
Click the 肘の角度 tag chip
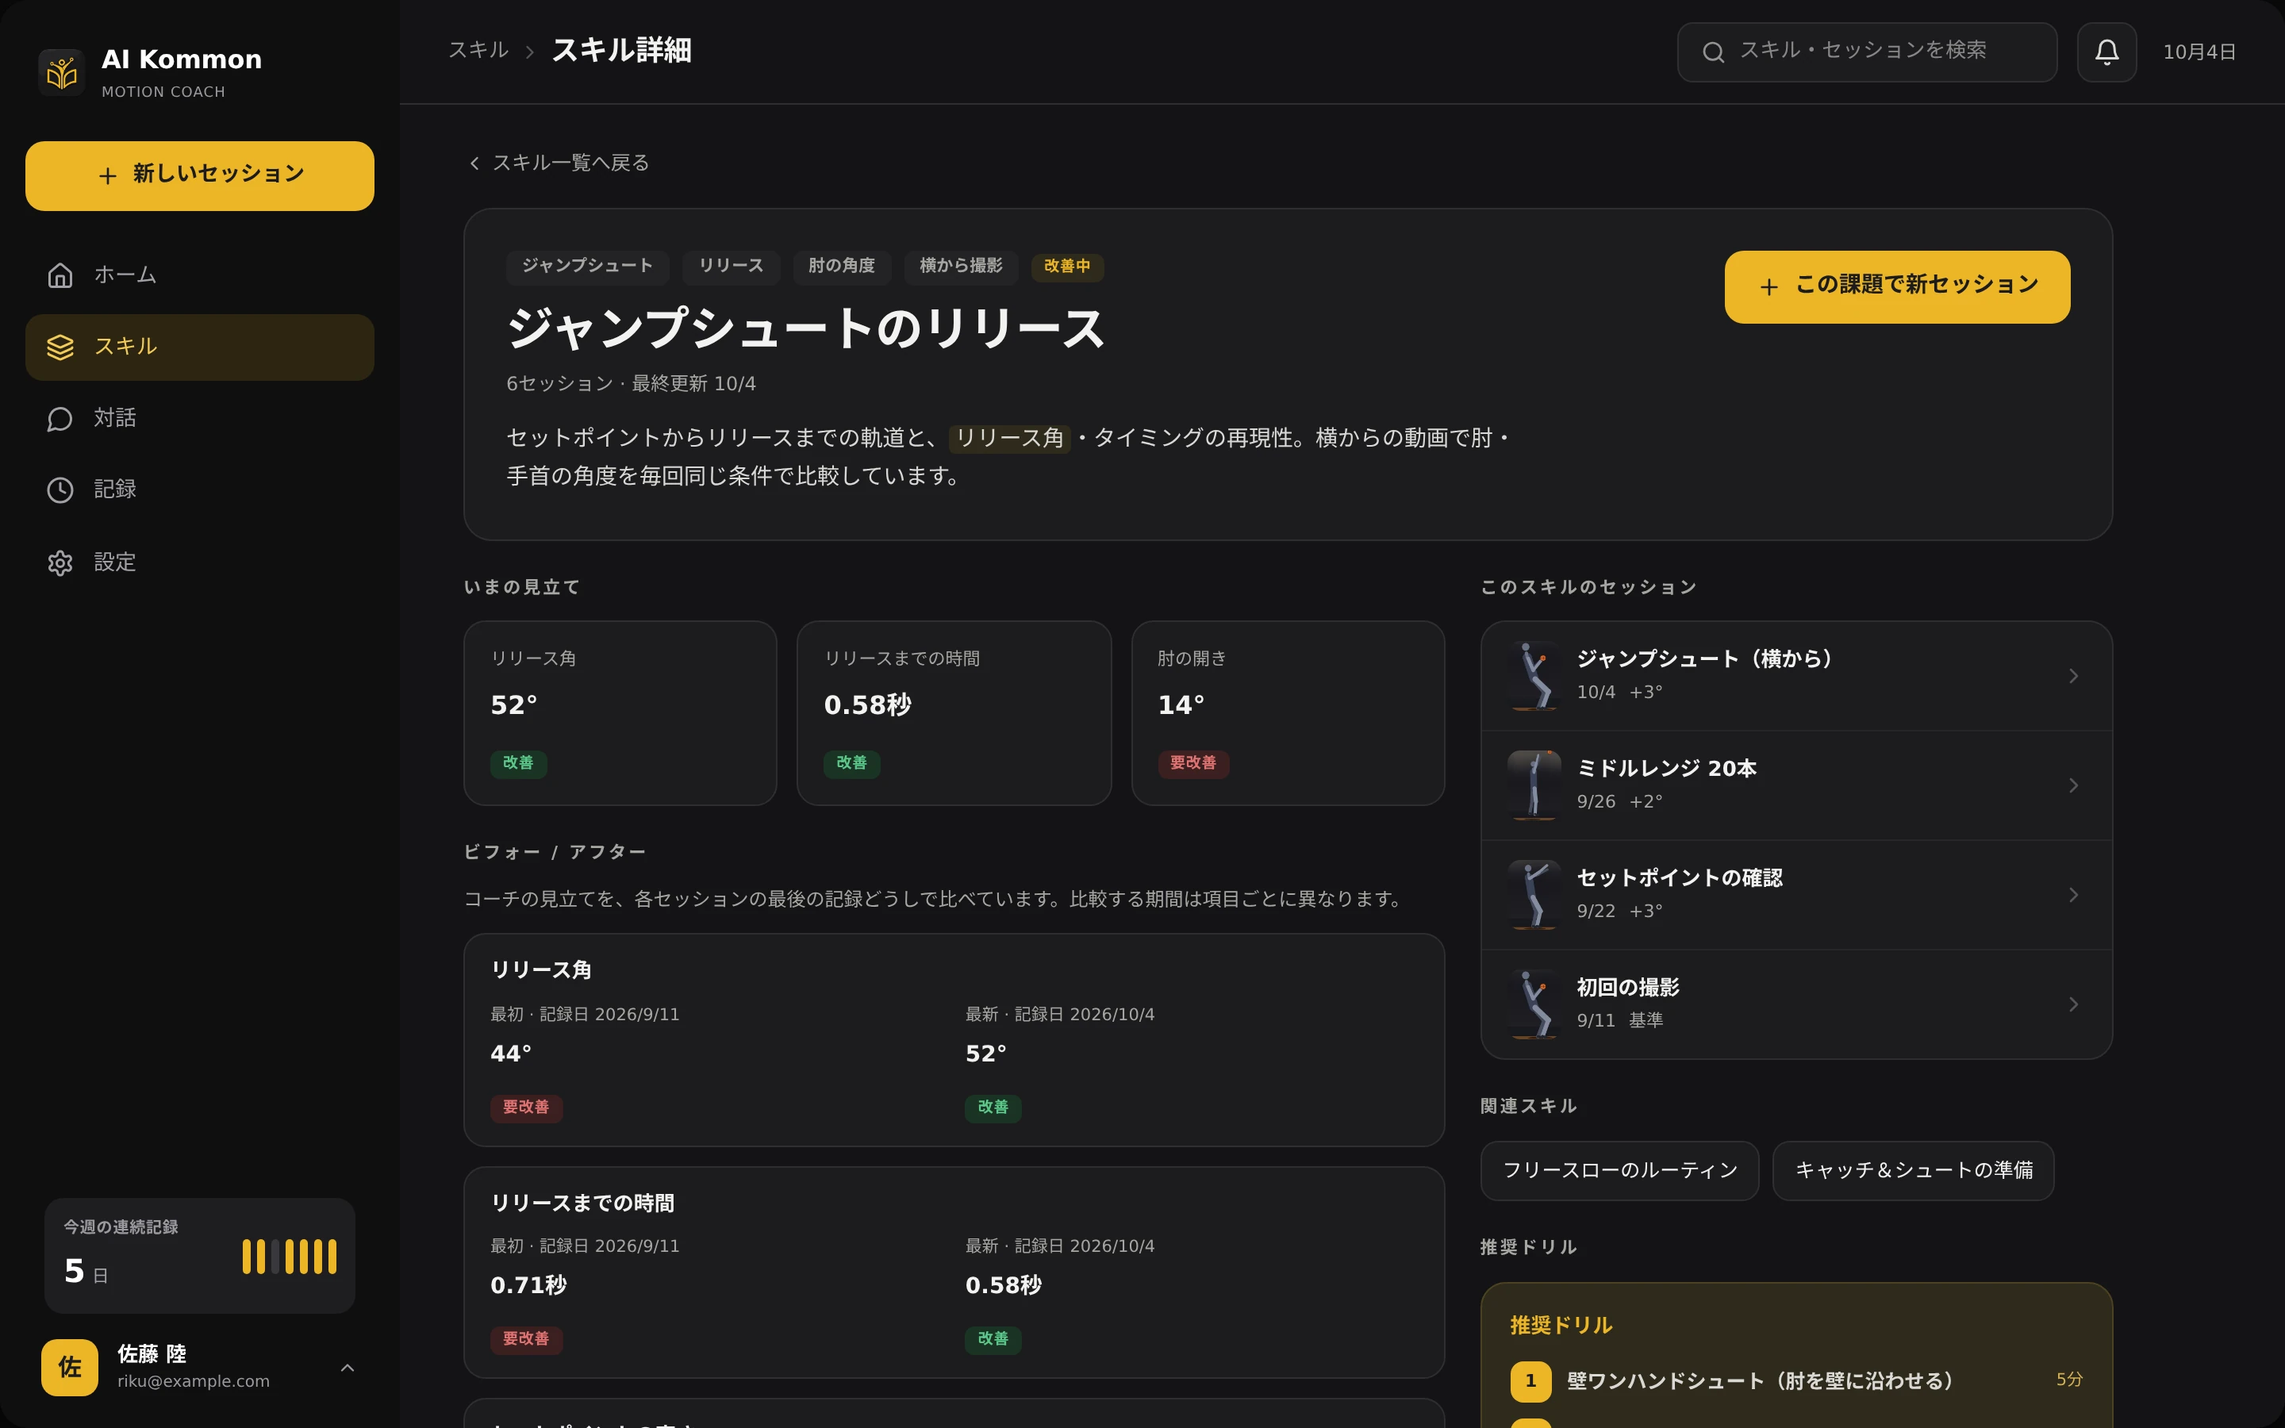click(841, 267)
